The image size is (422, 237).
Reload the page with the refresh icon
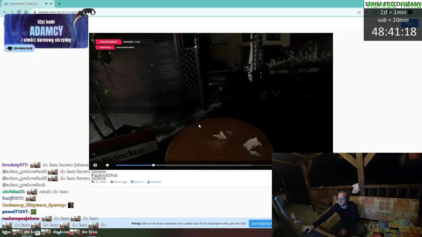[19, 12]
